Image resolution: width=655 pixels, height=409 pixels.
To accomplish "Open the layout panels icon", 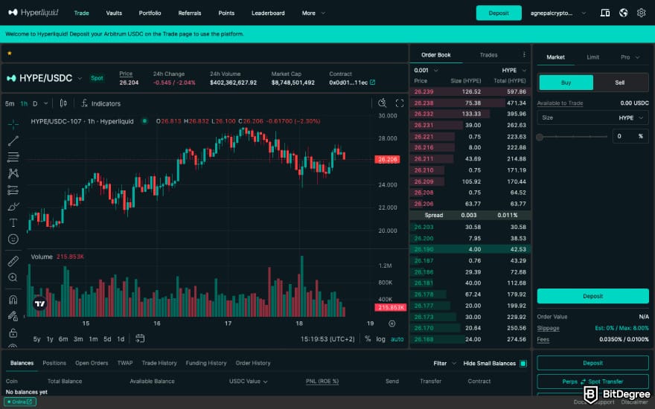I will point(605,13).
